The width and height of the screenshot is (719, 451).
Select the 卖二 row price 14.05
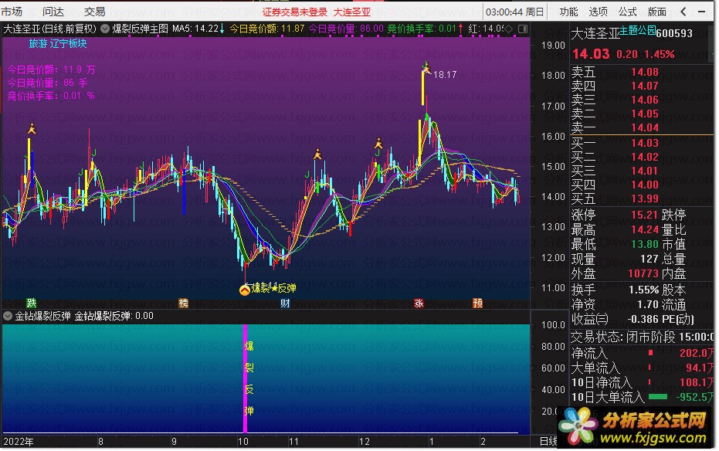(644, 114)
